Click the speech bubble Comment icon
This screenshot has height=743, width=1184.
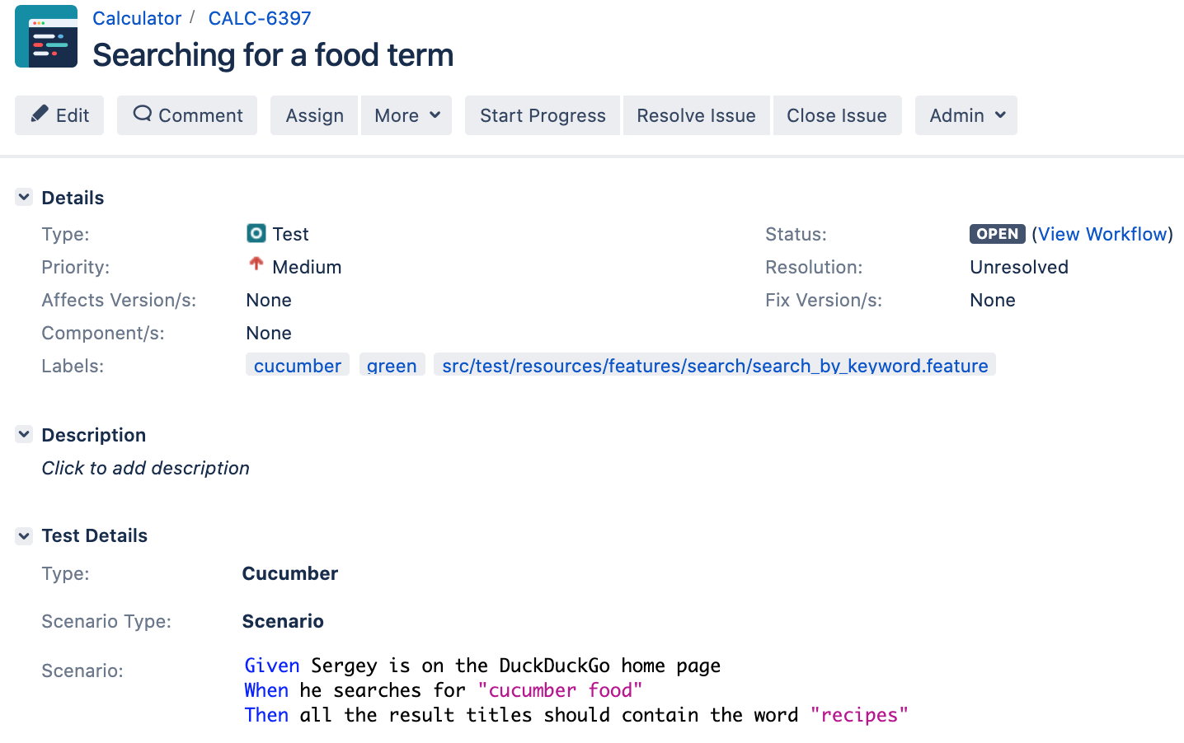[142, 114]
